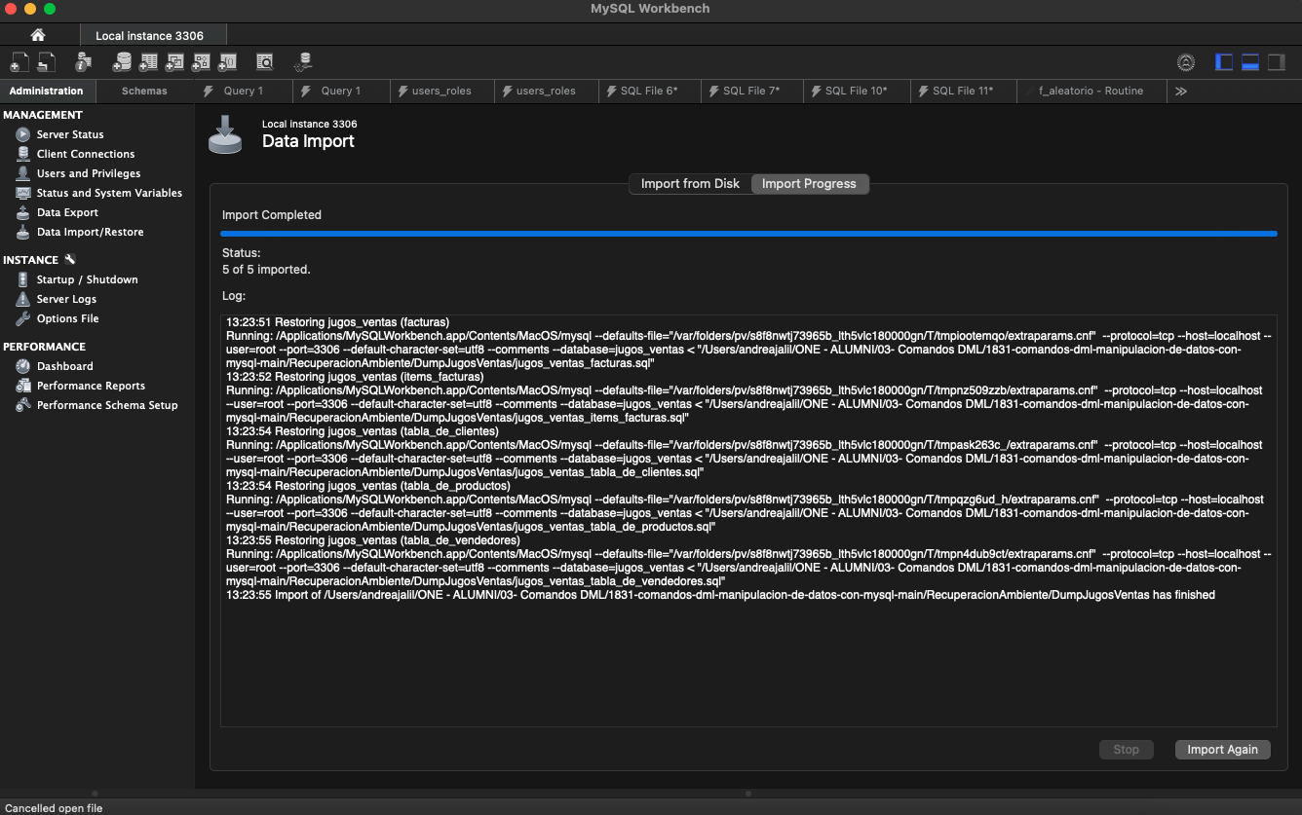Click the disabled Stop button

pyautogui.click(x=1126, y=749)
